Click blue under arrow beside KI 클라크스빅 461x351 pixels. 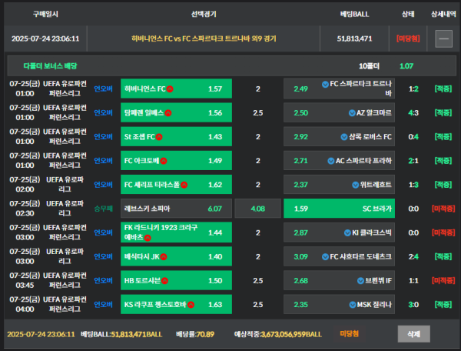click(x=347, y=233)
